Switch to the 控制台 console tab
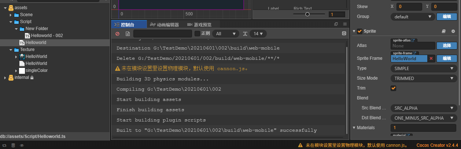Viewport: 461px width, 149px height. pos(129,25)
